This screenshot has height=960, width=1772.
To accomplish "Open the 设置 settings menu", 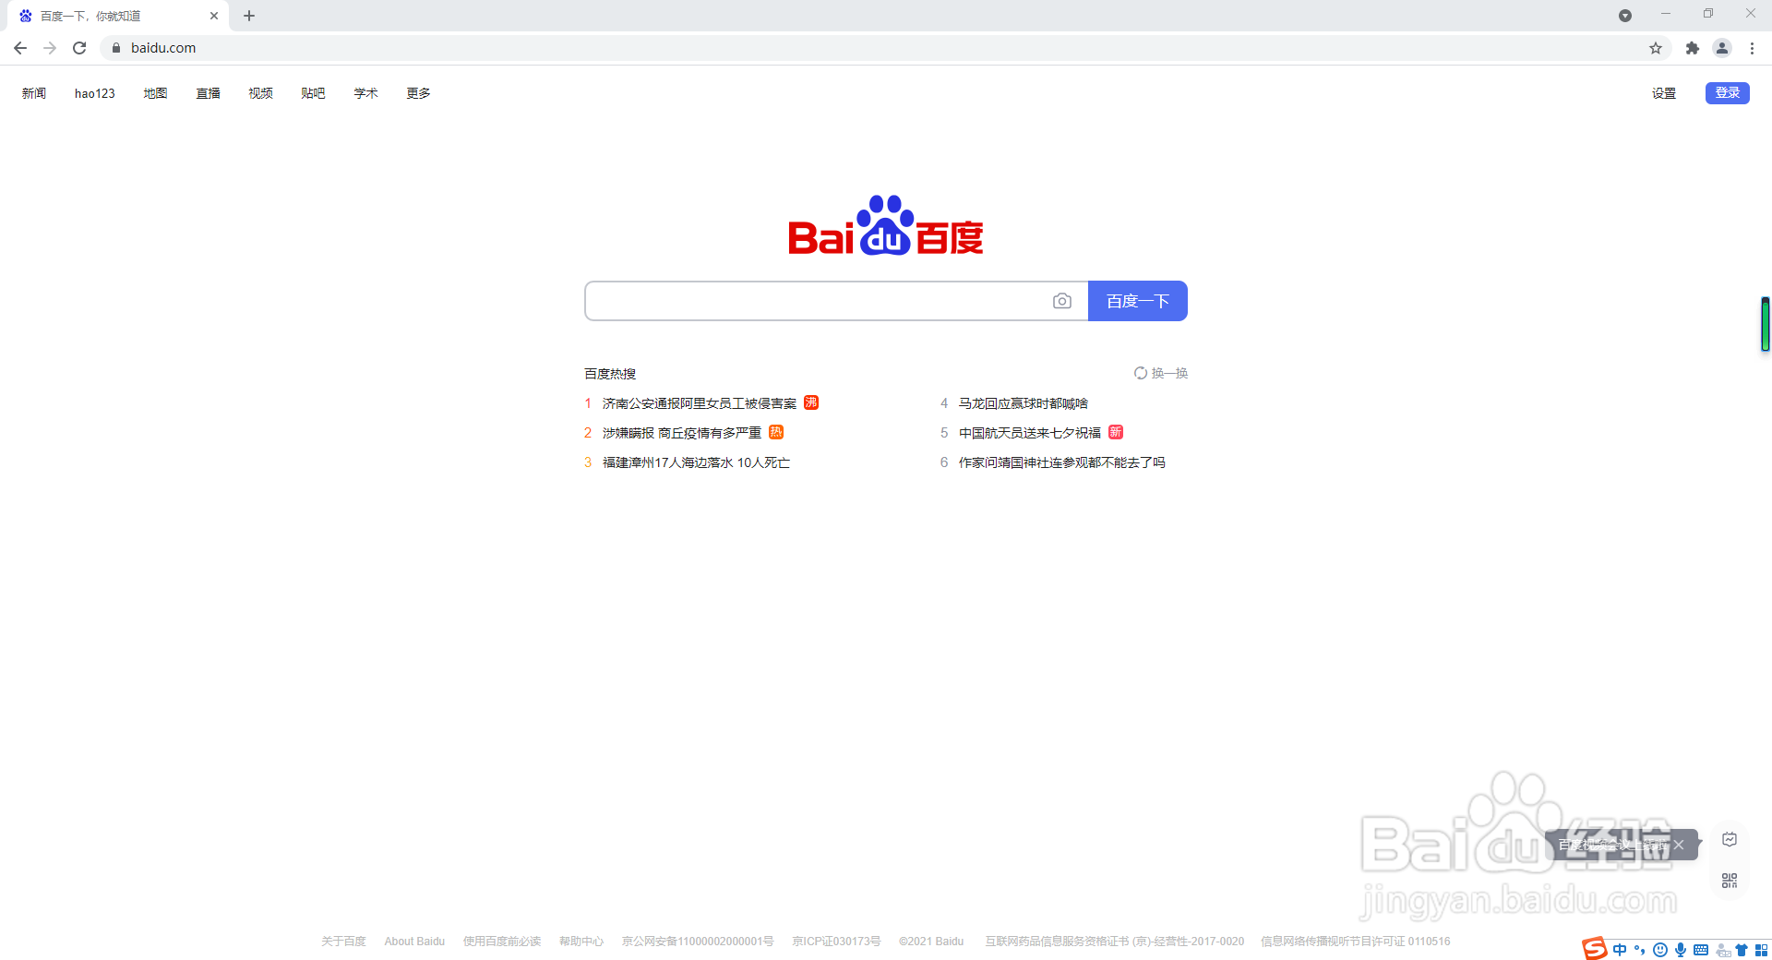I will tap(1664, 93).
